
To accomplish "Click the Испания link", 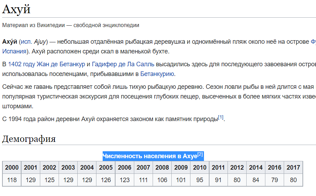I will coord(14,51).
